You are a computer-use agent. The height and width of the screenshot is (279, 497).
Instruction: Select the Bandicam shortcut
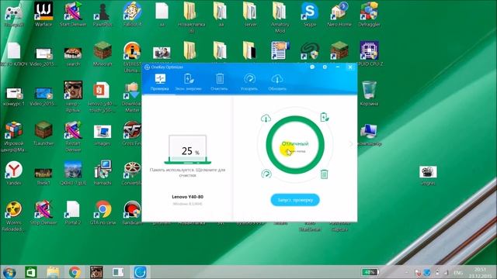tap(132, 212)
